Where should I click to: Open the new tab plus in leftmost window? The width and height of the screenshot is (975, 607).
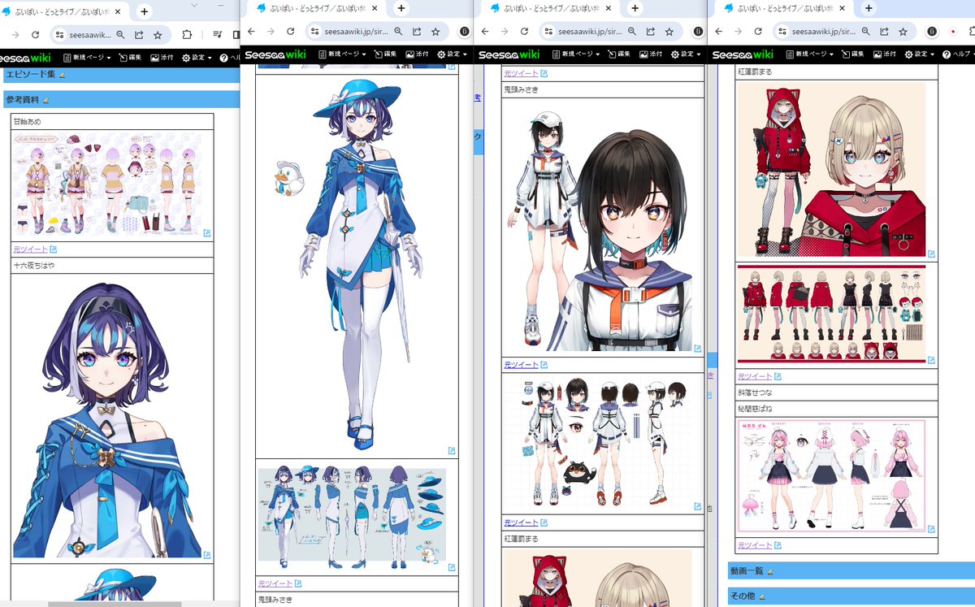pyautogui.click(x=145, y=11)
